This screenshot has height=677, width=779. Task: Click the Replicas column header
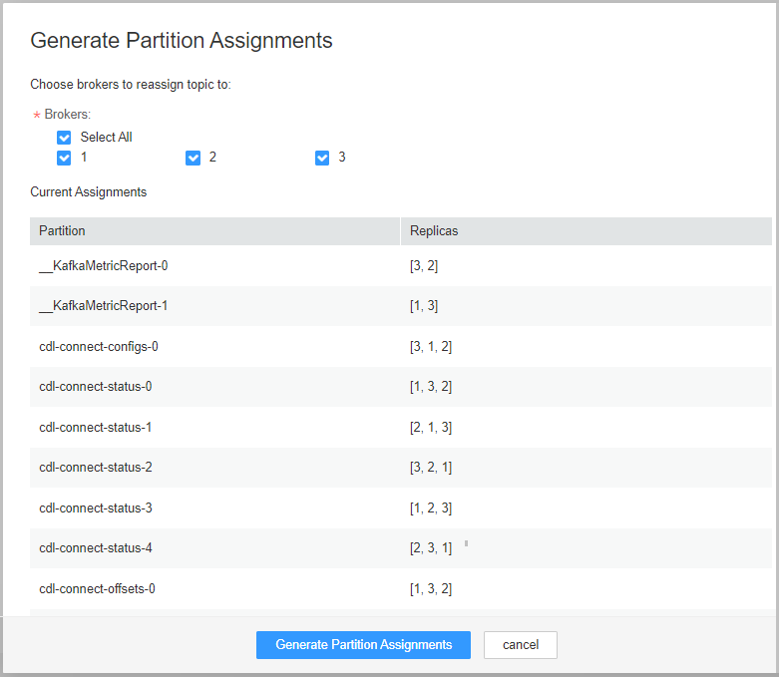coord(586,231)
